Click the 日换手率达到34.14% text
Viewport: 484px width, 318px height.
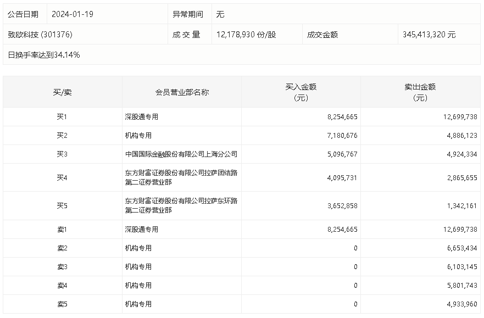[44, 55]
